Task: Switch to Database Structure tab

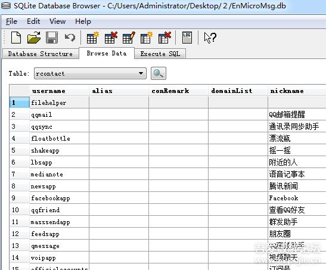Action: point(41,54)
